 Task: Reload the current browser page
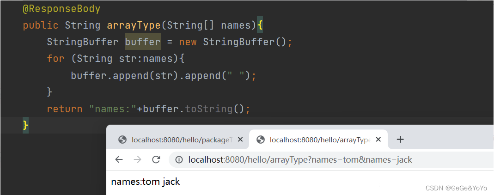156,160
